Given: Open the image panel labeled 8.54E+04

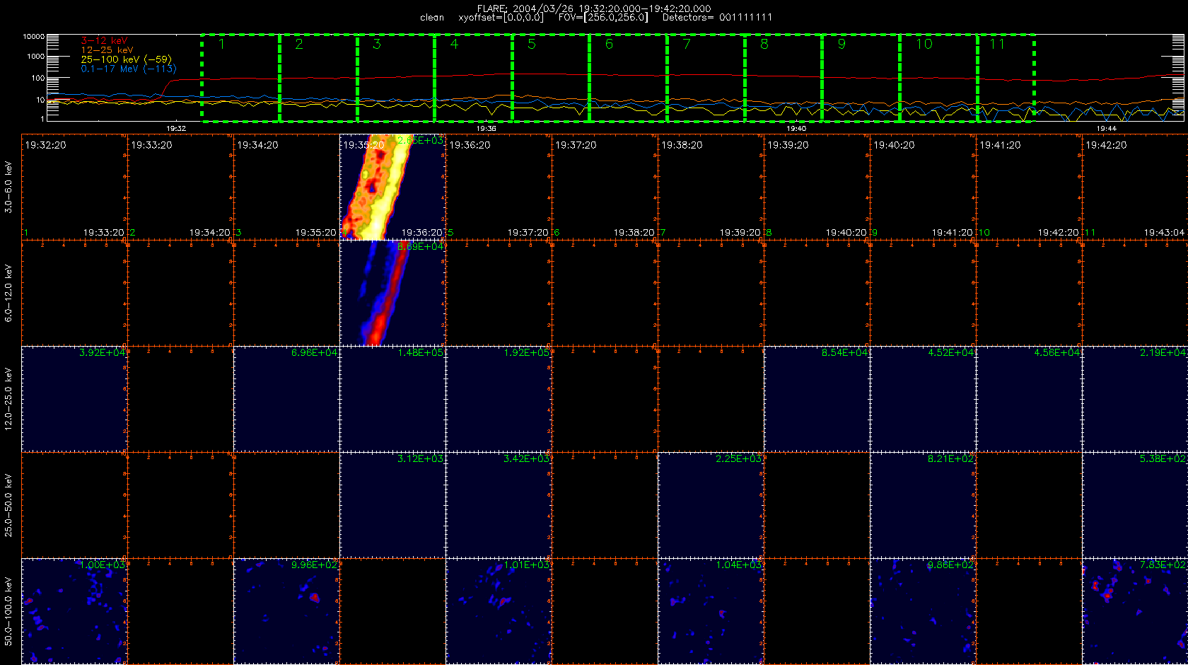Looking at the screenshot, I should (x=817, y=399).
